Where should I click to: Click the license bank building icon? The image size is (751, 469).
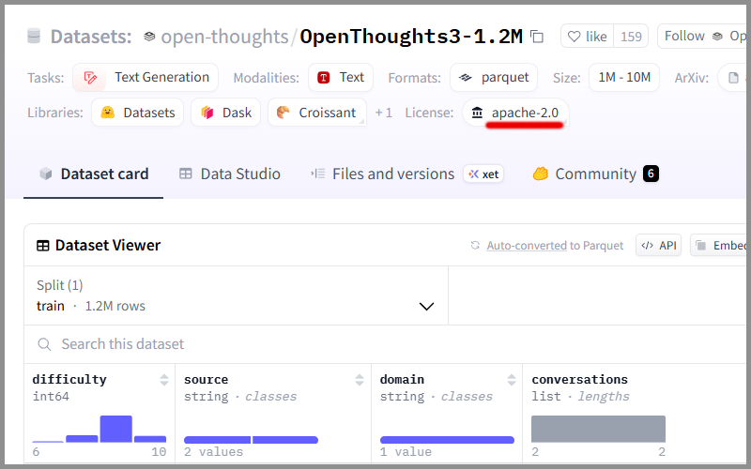[477, 113]
